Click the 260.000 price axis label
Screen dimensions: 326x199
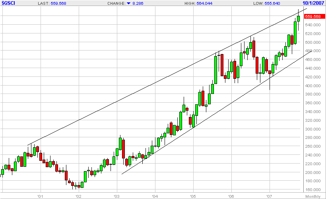[313, 146]
